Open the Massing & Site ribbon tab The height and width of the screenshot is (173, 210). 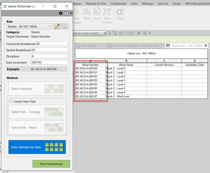[x=96, y=4]
